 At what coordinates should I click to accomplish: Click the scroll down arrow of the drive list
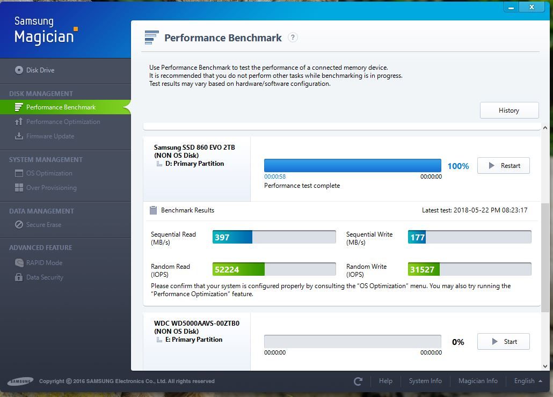click(545, 366)
